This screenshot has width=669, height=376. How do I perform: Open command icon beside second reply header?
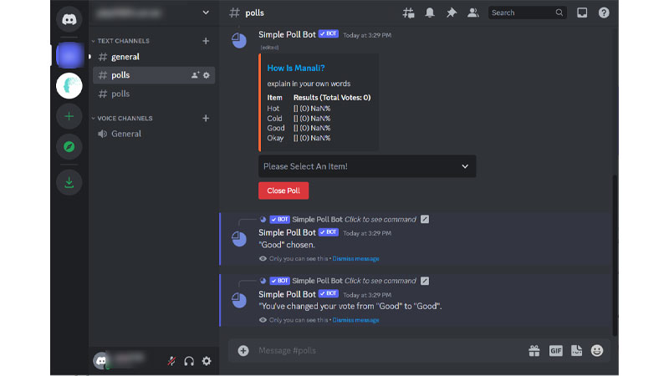click(425, 281)
